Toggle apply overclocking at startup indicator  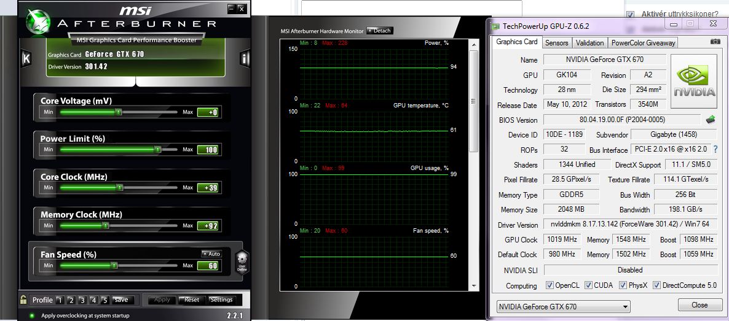click(x=31, y=316)
